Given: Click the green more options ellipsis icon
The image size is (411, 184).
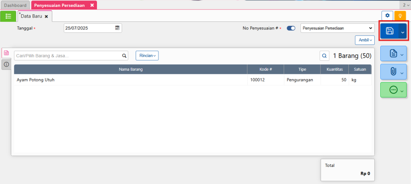Looking at the screenshot, I should 393,90.
